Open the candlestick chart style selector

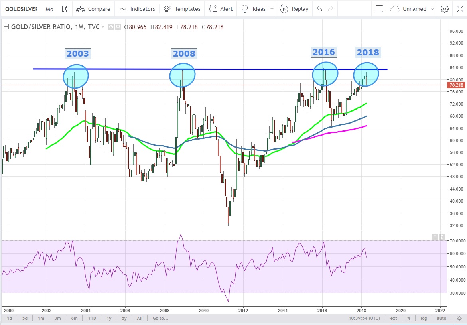[65, 9]
